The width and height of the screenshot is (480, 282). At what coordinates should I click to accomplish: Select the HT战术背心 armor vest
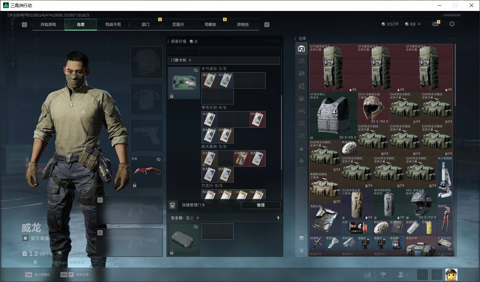333,116
